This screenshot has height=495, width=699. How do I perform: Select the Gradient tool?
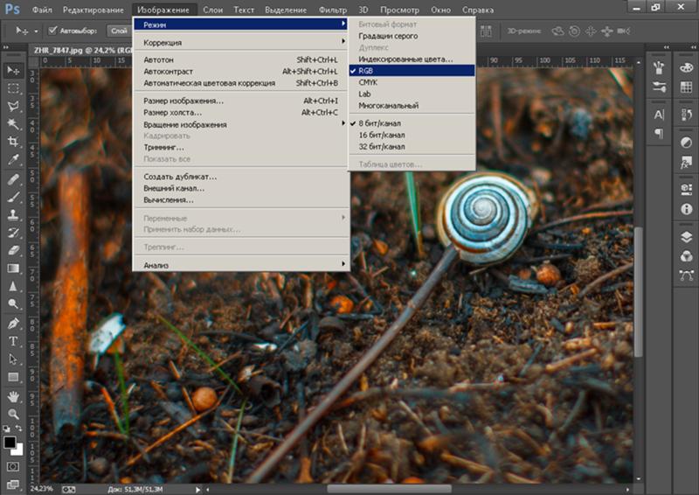click(x=13, y=268)
